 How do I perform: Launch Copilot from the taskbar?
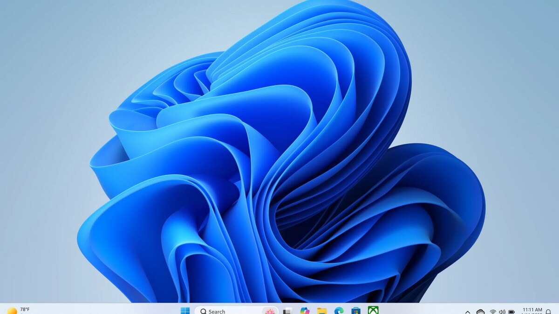click(305, 311)
